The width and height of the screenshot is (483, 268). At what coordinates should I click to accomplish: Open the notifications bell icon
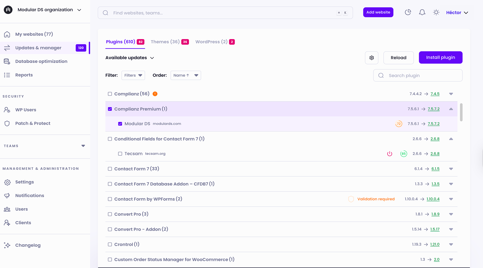coord(422,12)
